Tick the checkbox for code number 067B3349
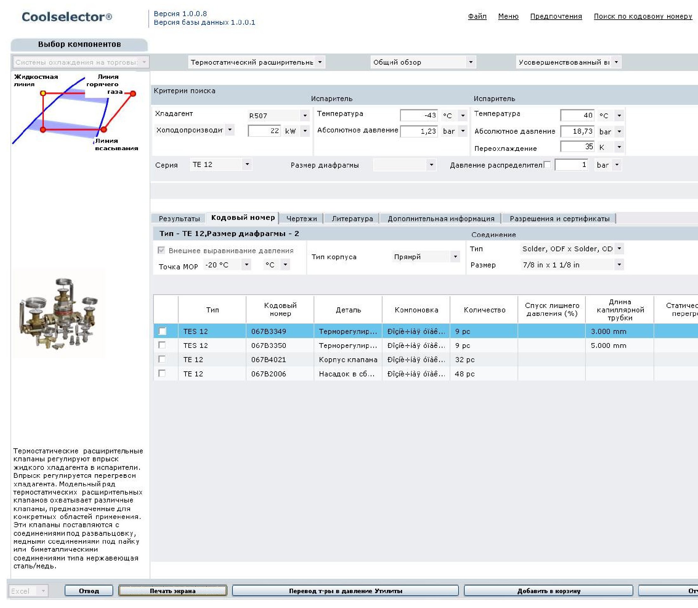 coord(162,331)
